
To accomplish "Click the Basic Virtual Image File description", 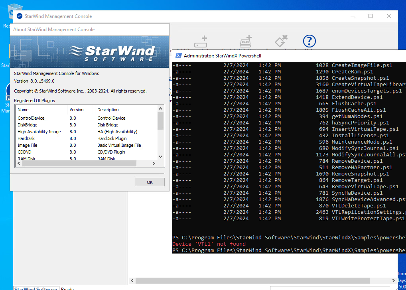I will tap(119, 145).
